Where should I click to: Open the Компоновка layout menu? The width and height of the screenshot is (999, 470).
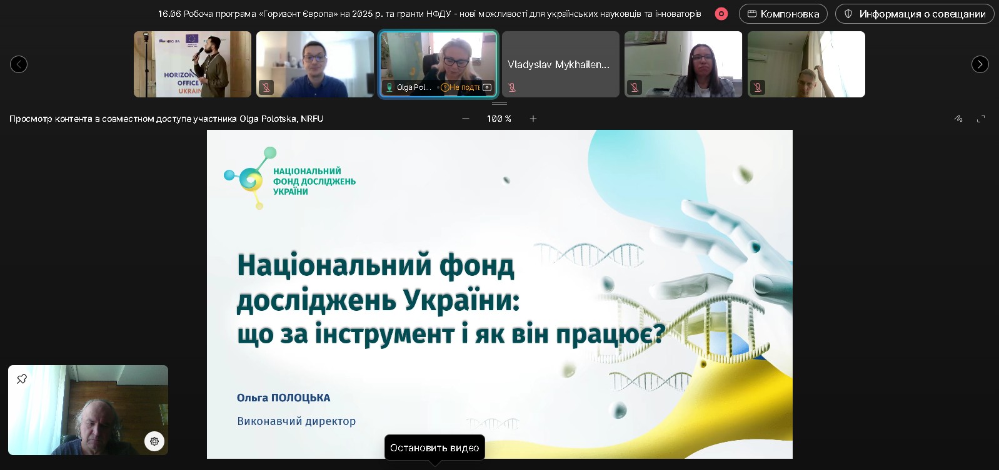coord(783,14)
